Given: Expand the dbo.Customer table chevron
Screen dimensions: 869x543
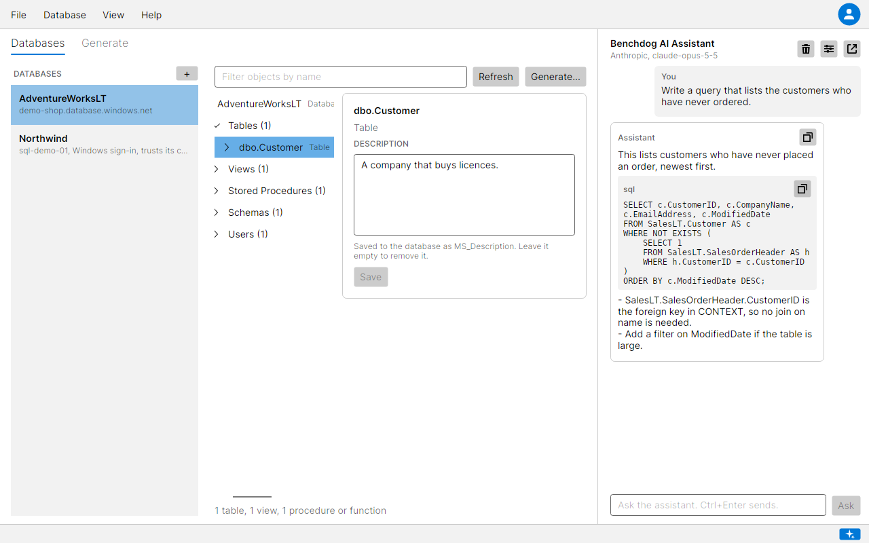Looking at the screenshot, I should (227, 147).
